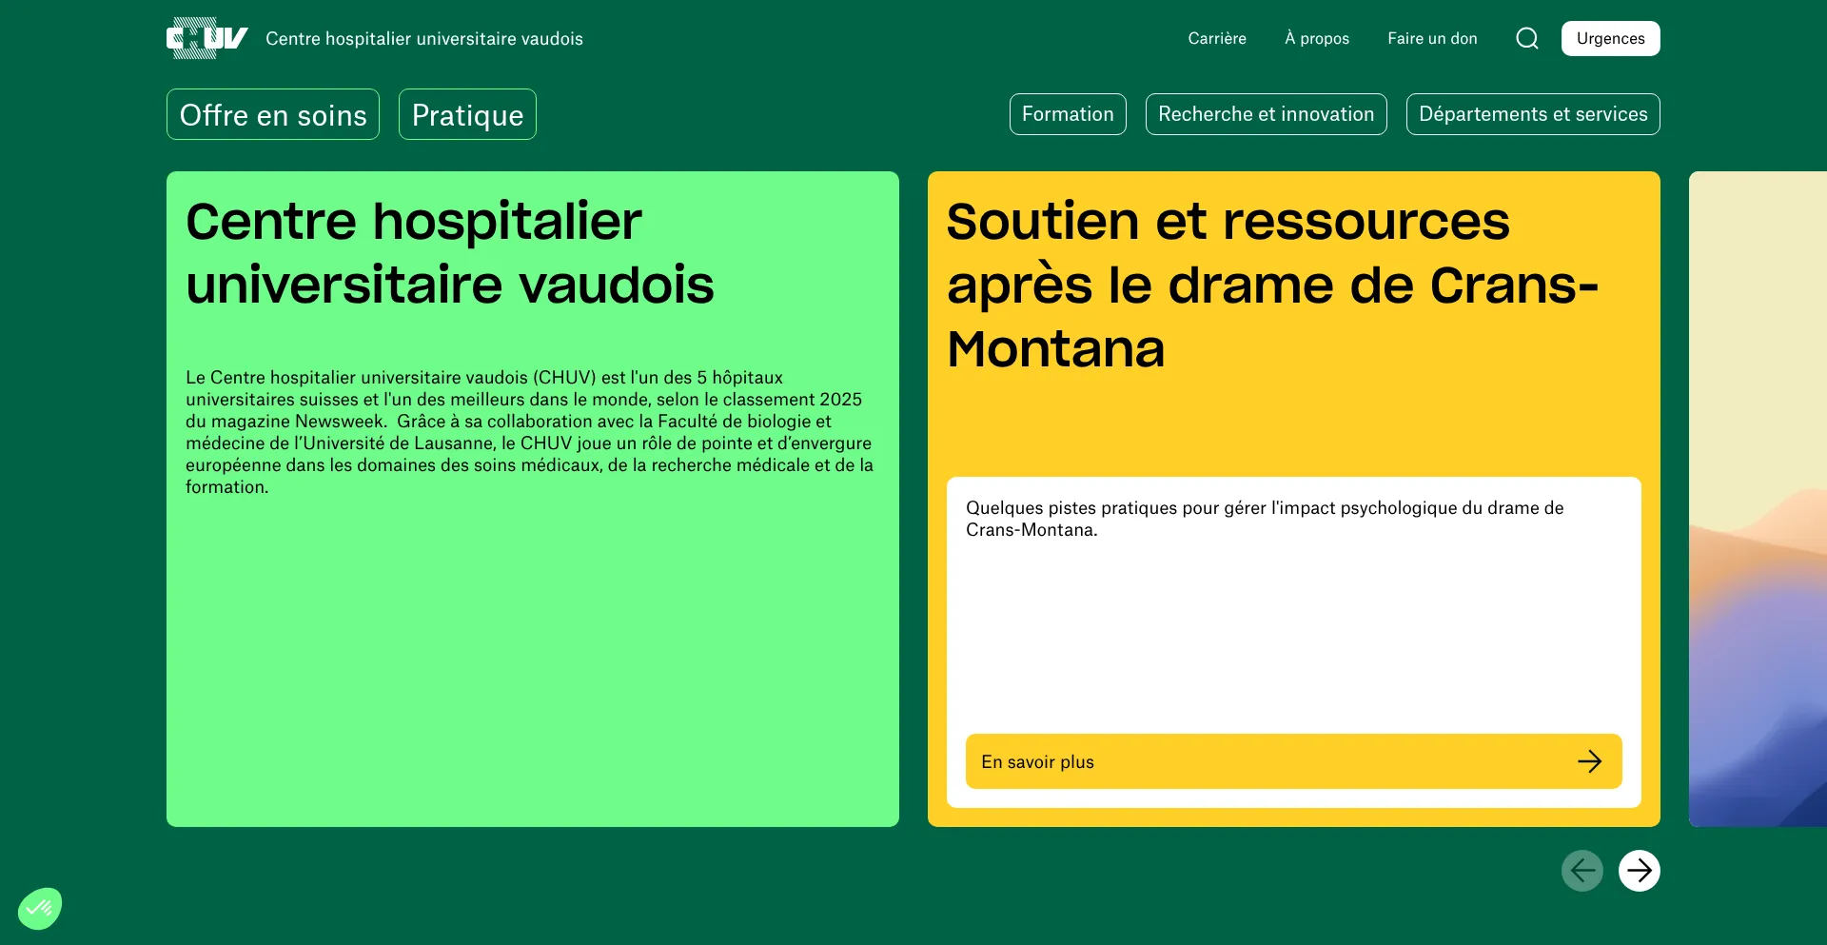Go to previous carousel slide arrow
The height and width of the screenshot is (945, 1827).
tap(1582, 871)
